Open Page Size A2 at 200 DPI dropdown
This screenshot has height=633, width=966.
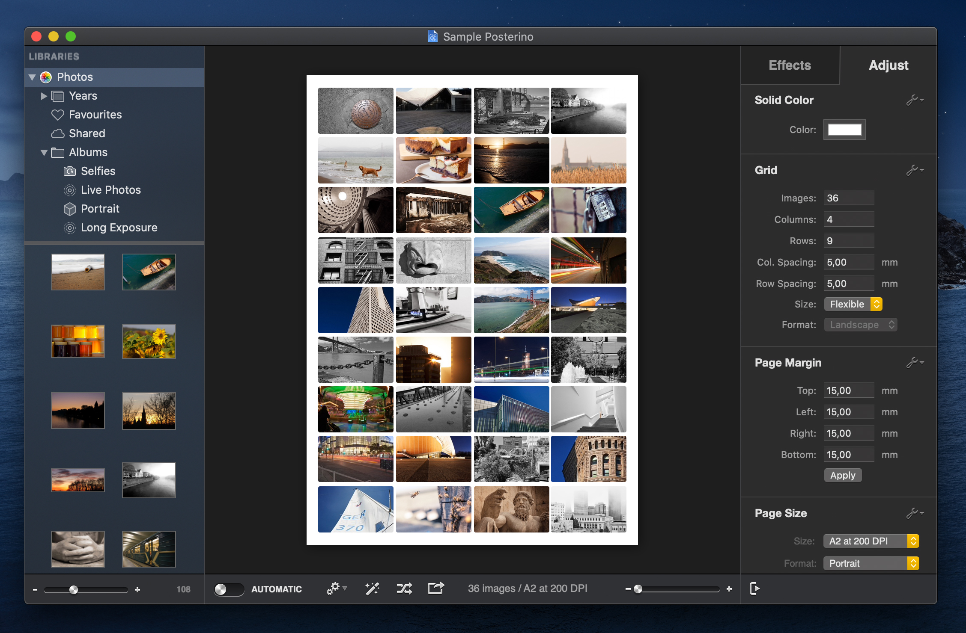[871, 541]
